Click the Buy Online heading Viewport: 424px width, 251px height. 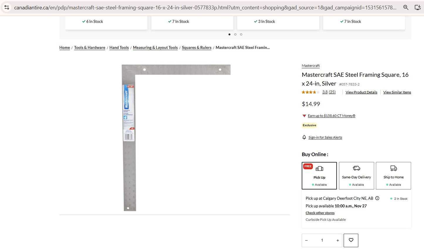(x=315, y=154)
